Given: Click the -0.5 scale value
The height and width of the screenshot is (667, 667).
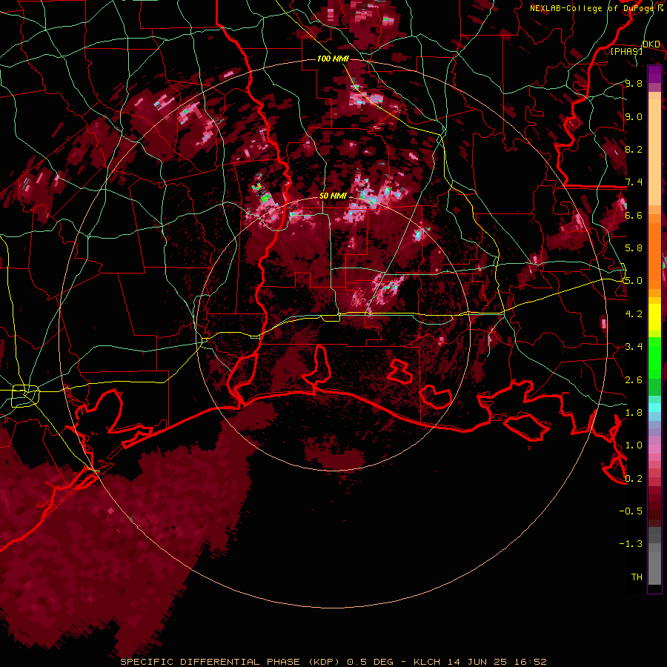Looking at the screenshot, I should (x=631, y=511).
